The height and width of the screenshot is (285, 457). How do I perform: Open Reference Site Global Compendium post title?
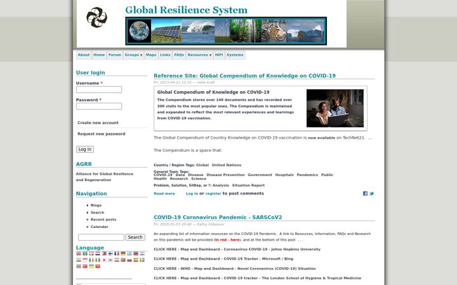click(244, 76)
